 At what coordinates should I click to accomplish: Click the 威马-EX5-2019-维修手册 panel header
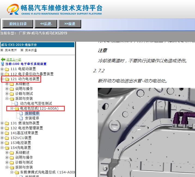(x=37, y=45)
